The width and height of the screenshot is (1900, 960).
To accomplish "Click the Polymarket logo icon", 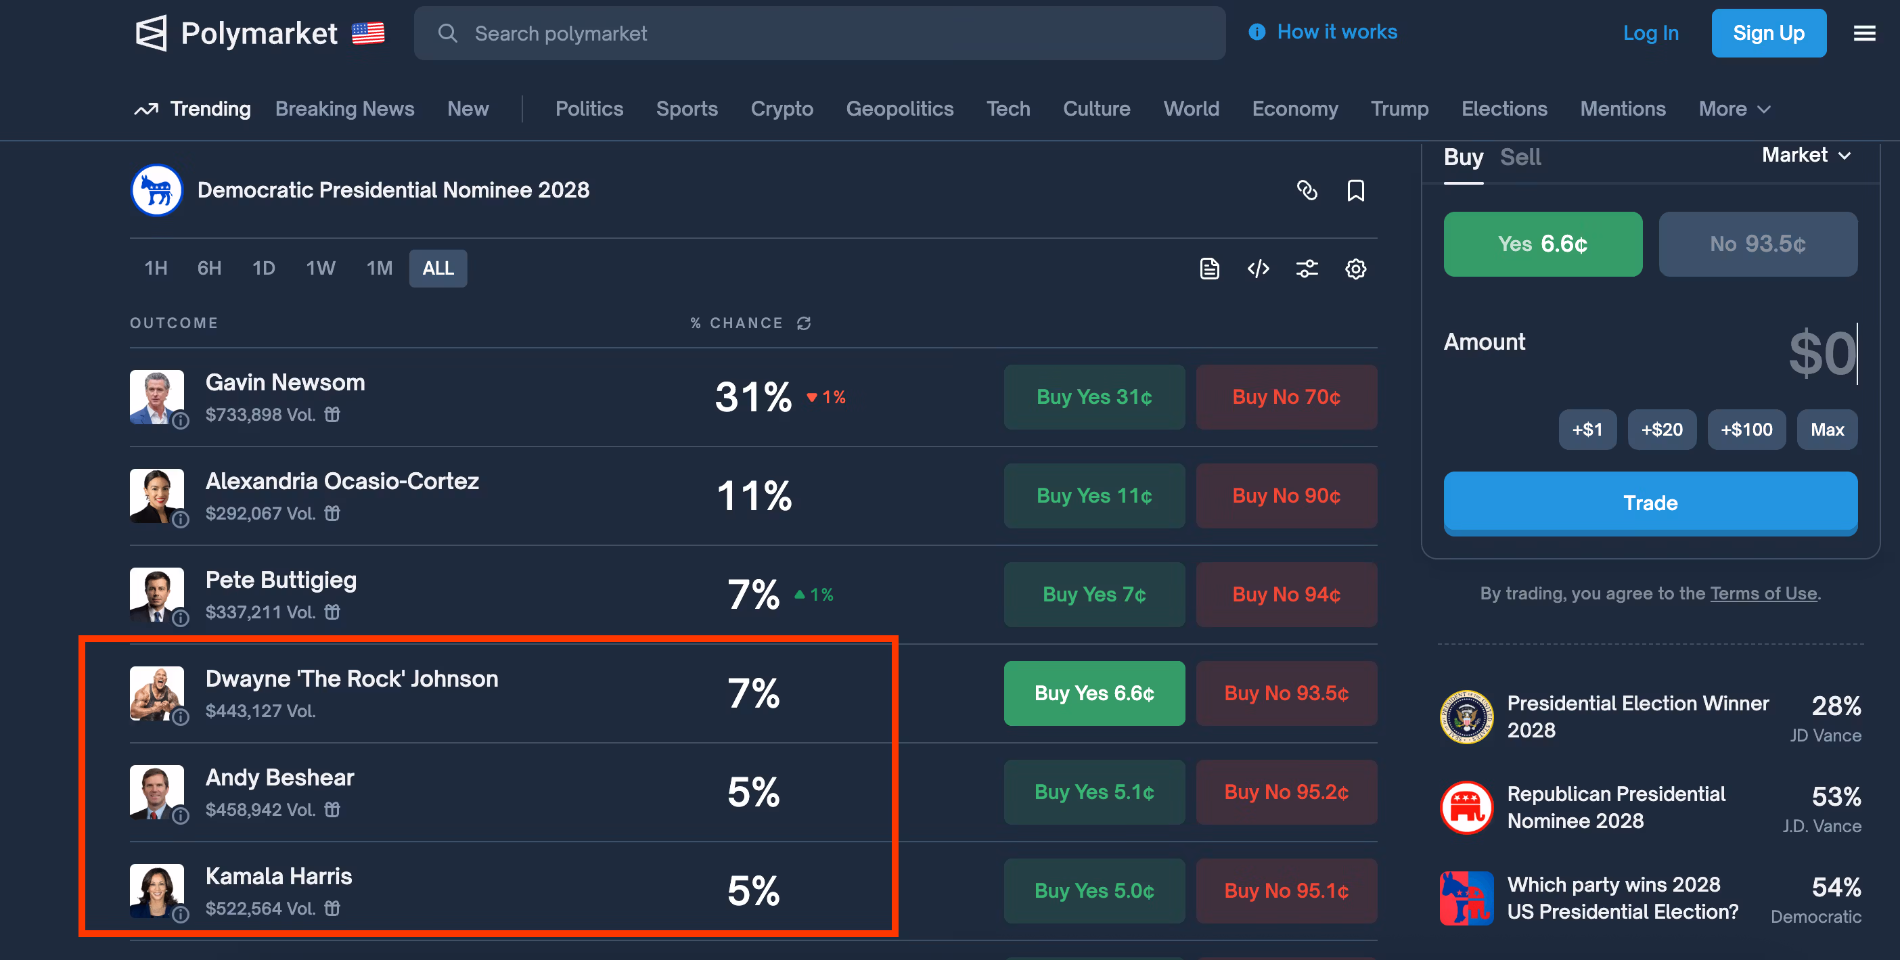I will [x=151, y=33].
